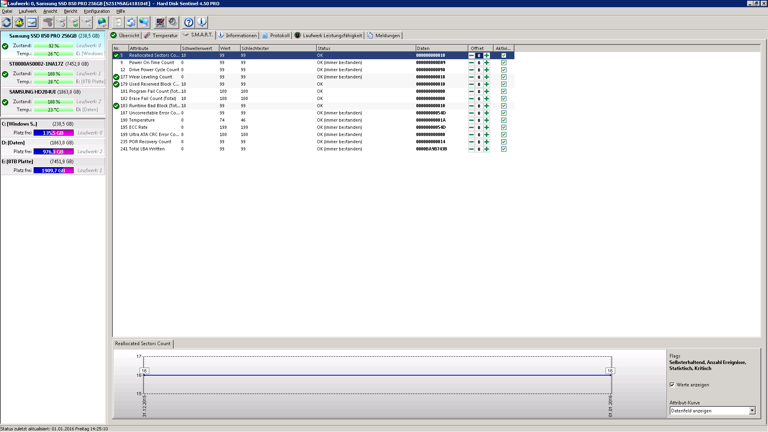The height and width of the screenshot is (432, 768).
Task: Click the D: Daten free space bar
Action: point(53,152)
